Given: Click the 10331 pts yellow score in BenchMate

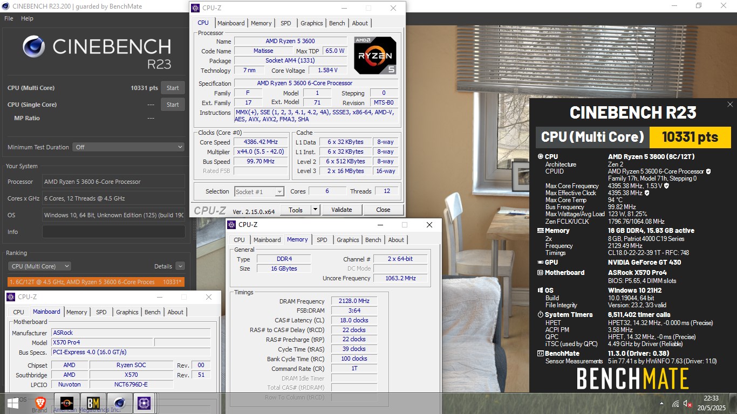Looking at the screenshot, I should click(690, 137).
